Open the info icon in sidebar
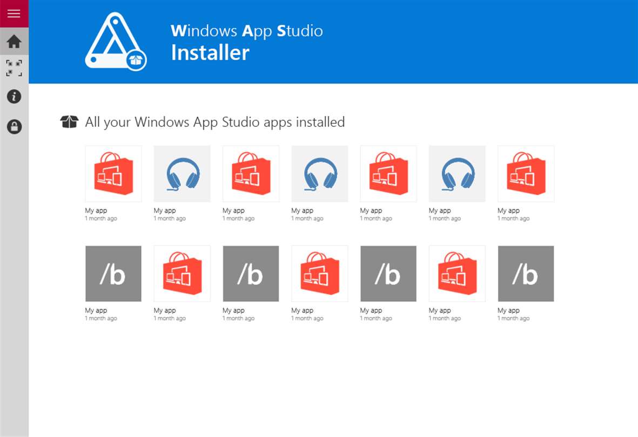The width and height of the screenshot is (638, 437). 14,97
